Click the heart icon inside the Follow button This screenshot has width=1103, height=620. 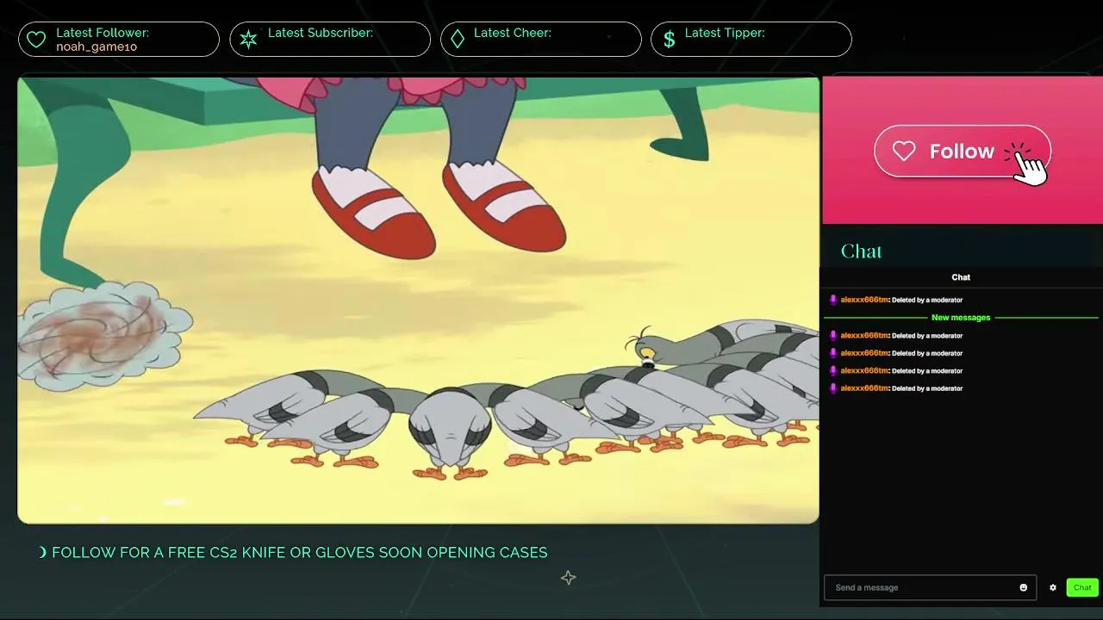pyautogui.click(x=904, y=152)
